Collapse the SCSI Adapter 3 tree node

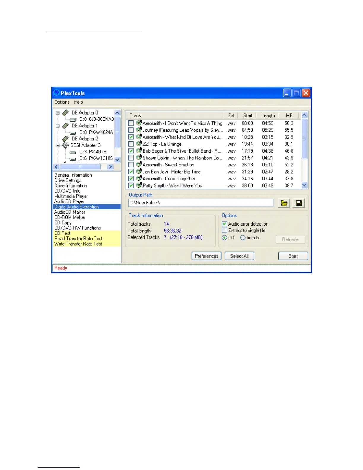pyautogui.click(x=58, y=145)
